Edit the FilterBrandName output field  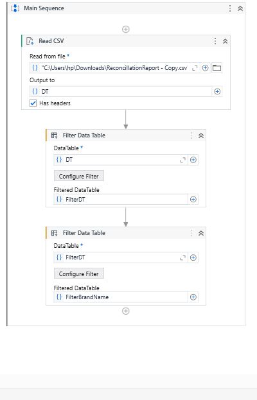(121, 297)
